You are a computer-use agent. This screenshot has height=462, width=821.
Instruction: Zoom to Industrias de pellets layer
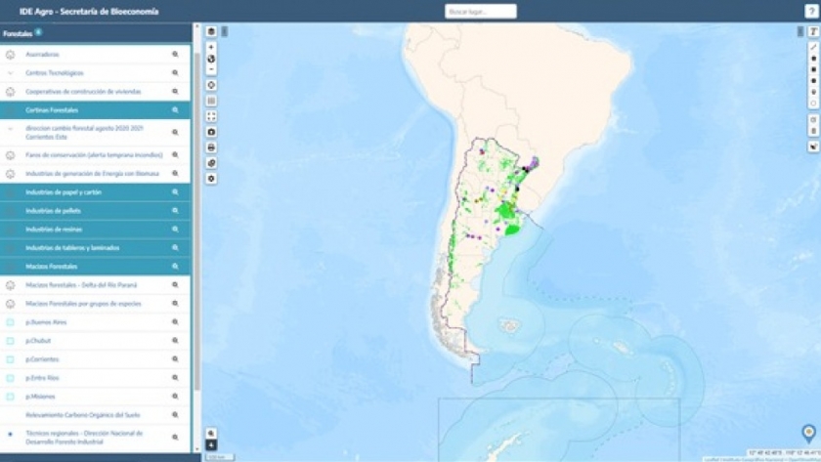(x=175, y=211)
